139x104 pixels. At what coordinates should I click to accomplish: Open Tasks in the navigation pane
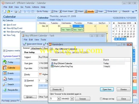click(11, 79)
